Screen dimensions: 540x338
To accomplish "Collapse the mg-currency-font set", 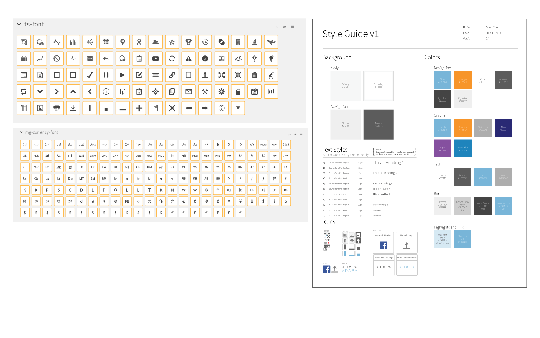I will pos(21,132).
